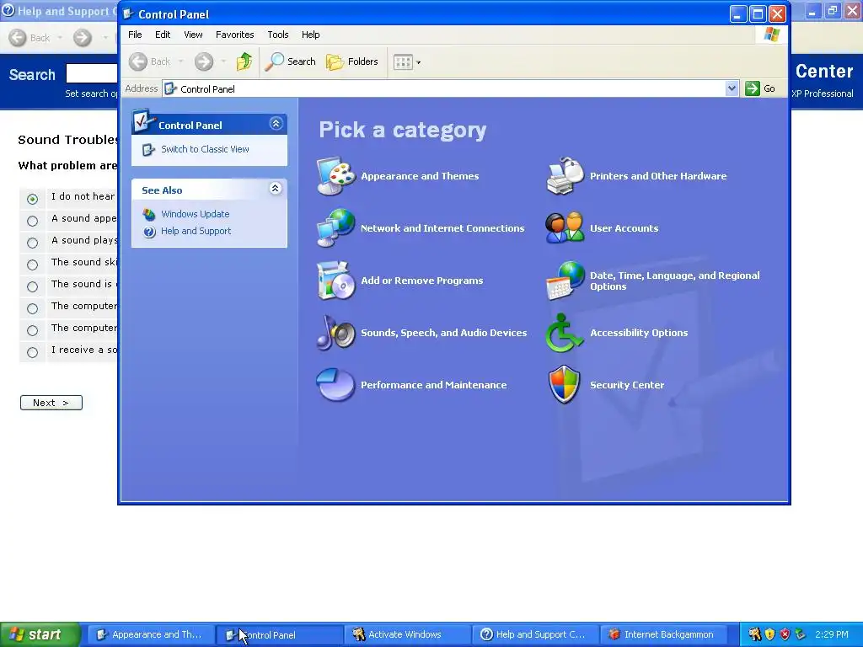This screenshot has width=863, height=647.
Task: Click the Forward arrow in Help and Support window
Action: (x=83, y=38)
